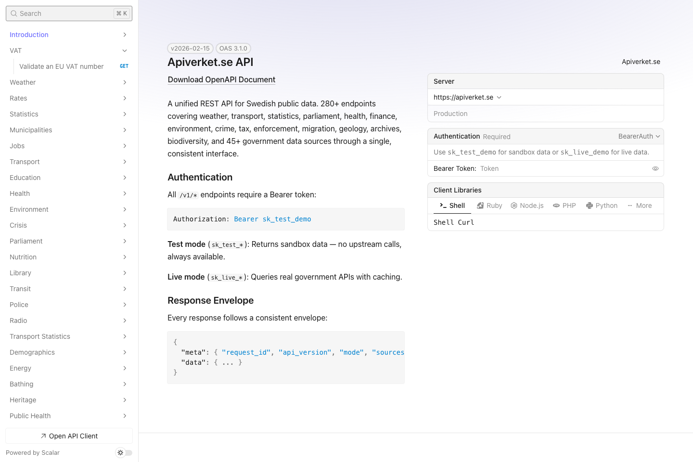Open the More client libraries option
The width and height of the screenshot is (693, 462).
point(639,205)
